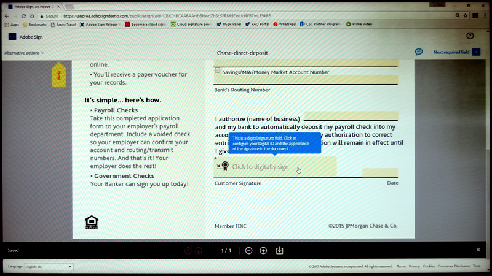Close the Adobe Sign browser tab

tap(58, 7)
